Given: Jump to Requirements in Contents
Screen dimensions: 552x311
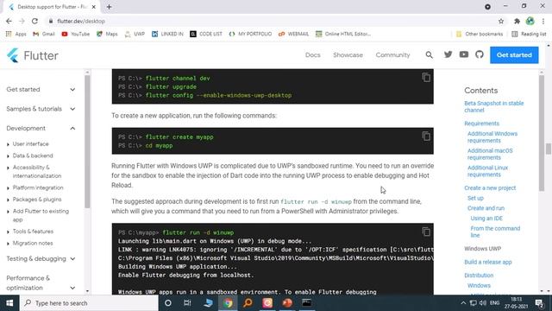Looking at the screenshot, I should coord(481,124).
